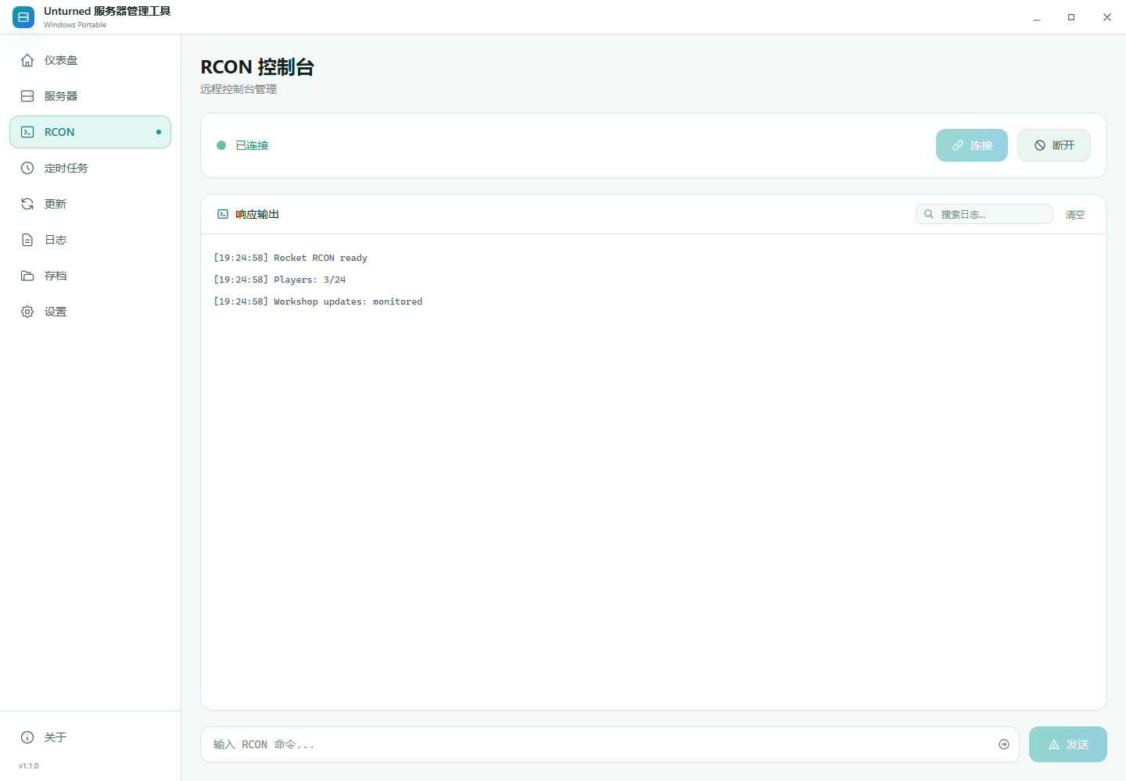Click the refresh icon beside 更新
Screen dimensions: 1126x781
27,204
